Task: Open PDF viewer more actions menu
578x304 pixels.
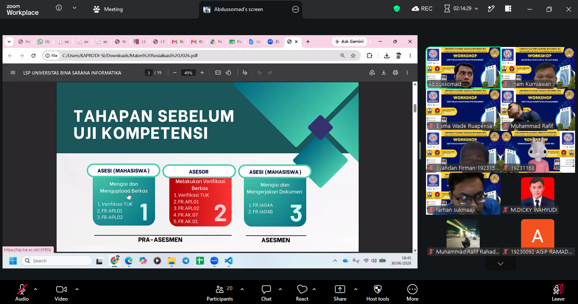Action: (x=407, y=73)
